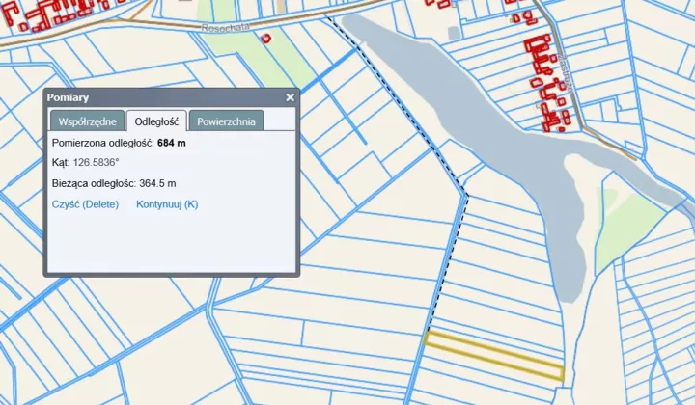Close the Pomiary measurement dialog
The width and height of the screenshot is (695, 405).
pos(290,97)
